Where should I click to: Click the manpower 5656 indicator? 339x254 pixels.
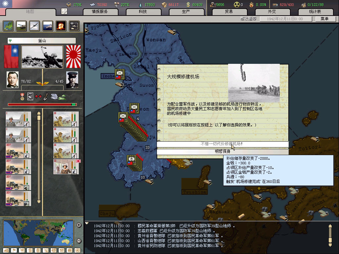(217, 5)
